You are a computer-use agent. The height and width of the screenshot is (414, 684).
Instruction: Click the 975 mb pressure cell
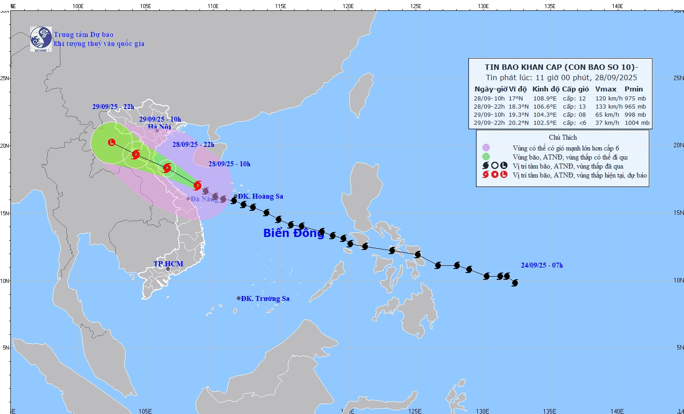tap(635, 98)
